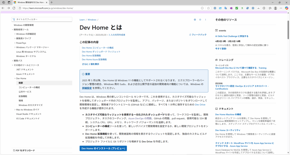Open the Dev Drive inline link
Screen dimensions: 290x155
200,105
